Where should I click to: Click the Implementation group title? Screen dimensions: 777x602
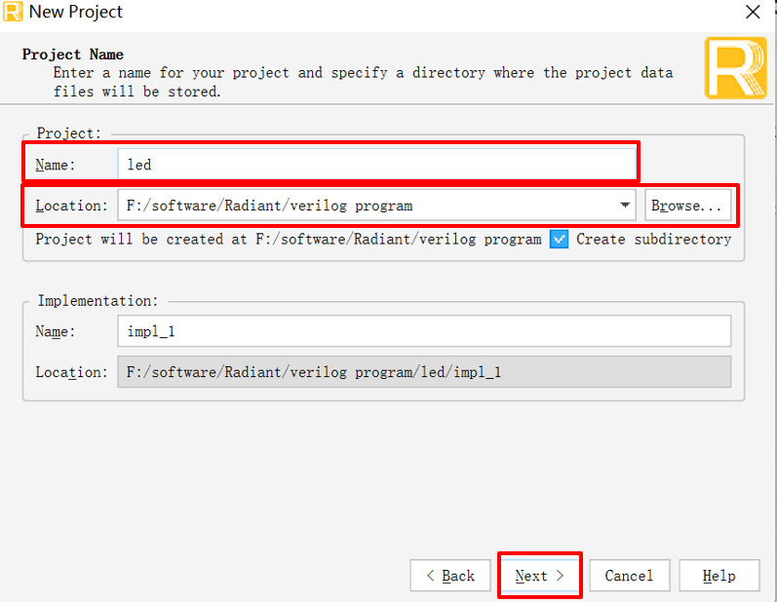[x=98, y=300]
